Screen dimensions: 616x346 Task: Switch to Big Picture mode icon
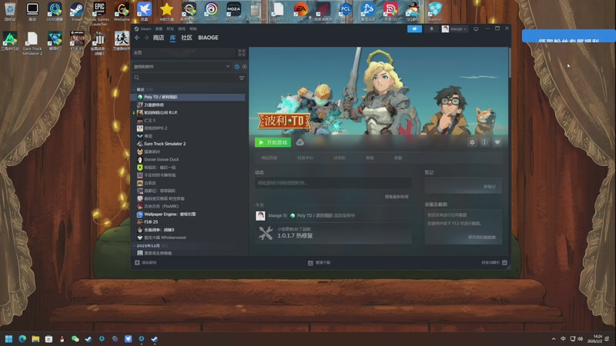pyautogui.click(x=476, y=29)
